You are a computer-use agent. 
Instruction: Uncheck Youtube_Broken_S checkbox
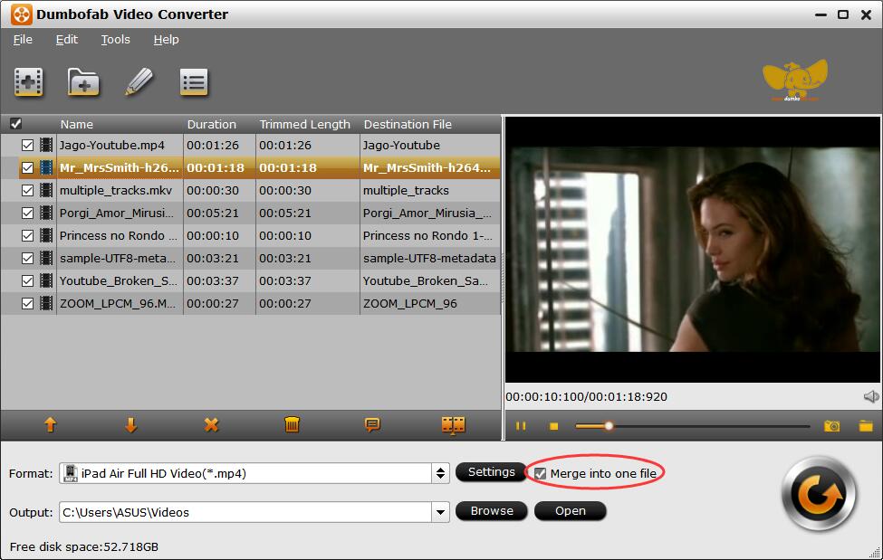[27, 280]
